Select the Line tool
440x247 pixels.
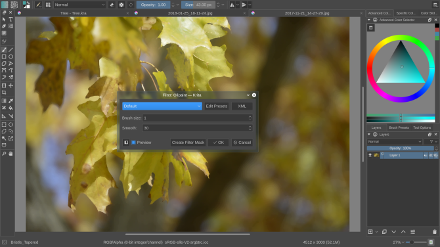pos(11,50)
